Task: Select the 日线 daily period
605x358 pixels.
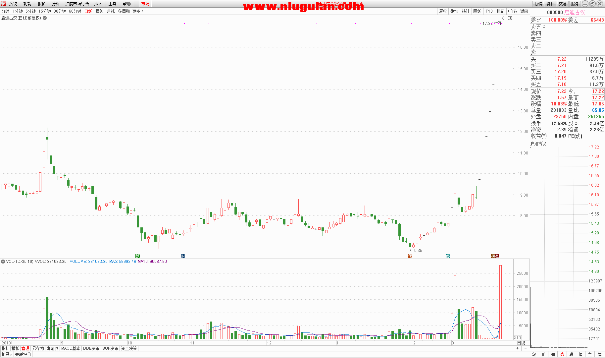Action: [88, 11]
